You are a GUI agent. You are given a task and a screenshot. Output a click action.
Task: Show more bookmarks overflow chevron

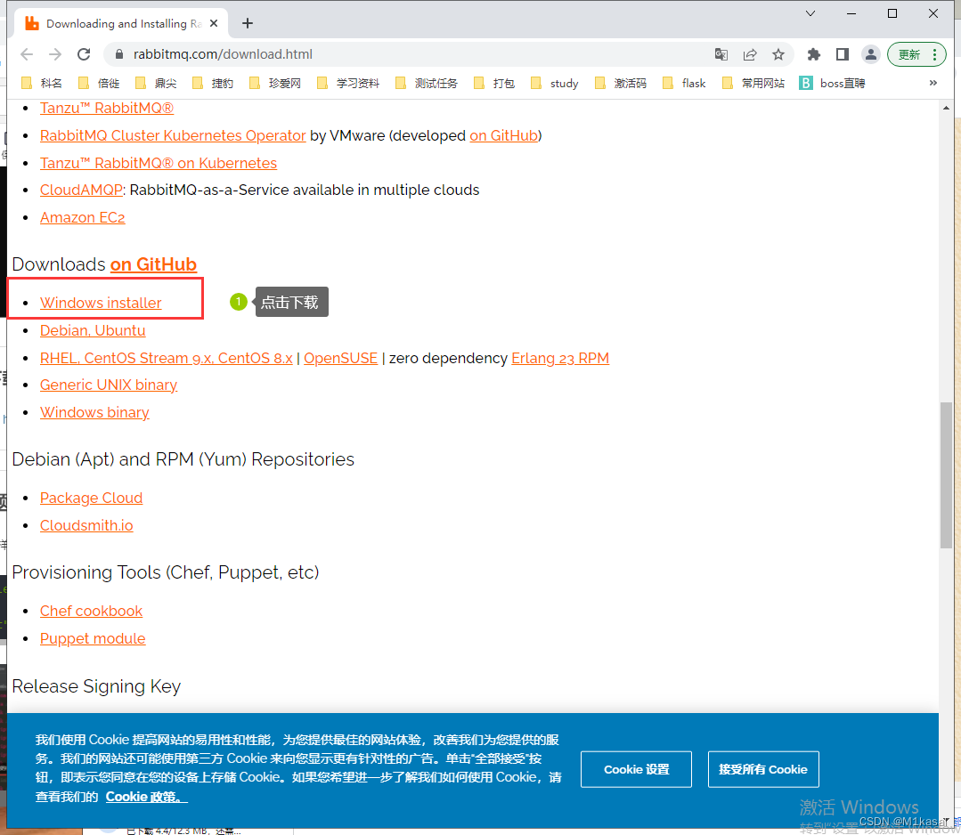pos(932,83)
